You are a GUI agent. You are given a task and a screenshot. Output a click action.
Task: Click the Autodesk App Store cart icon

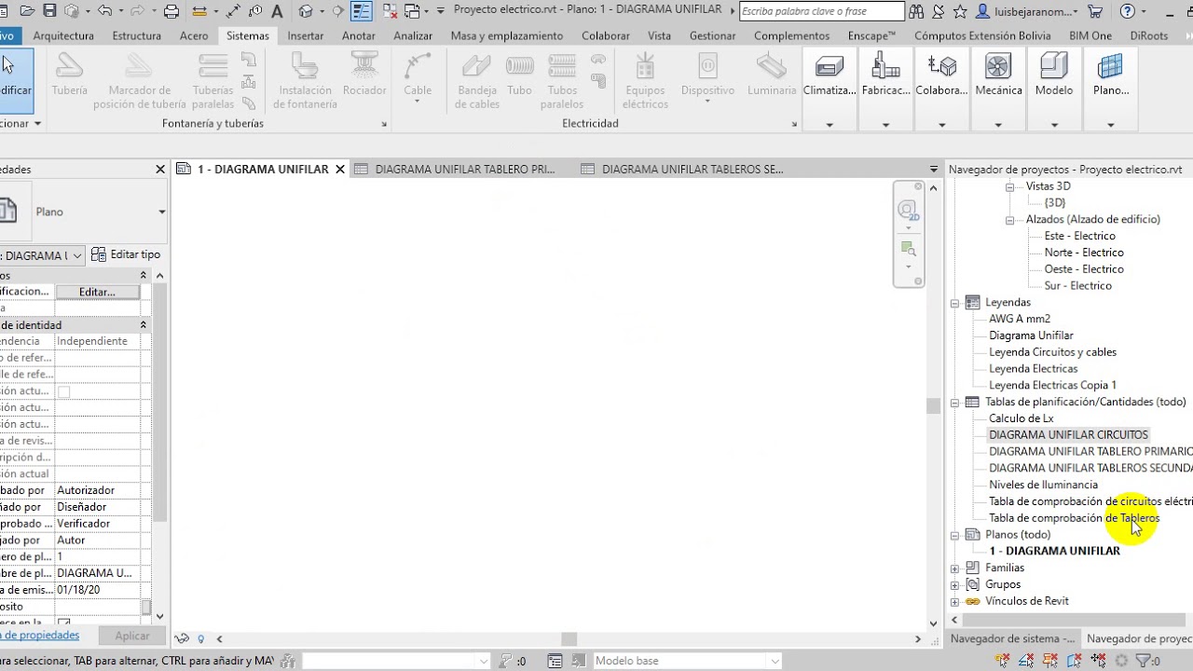pyautogui.click(x=1095, y=11)
